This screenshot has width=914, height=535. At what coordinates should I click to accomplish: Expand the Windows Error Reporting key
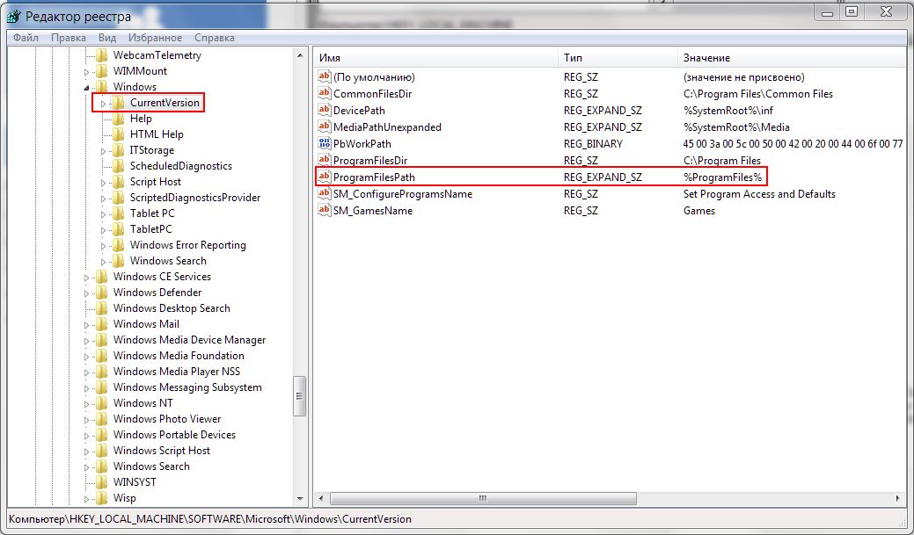103,246
